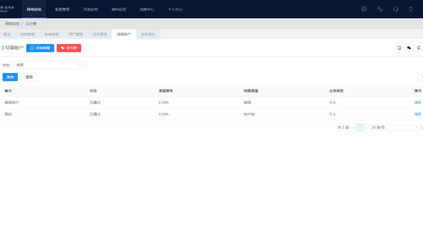Screen dimensions: 423x238
Task: Open the 20 条/页 page size dropdown
Action: click(x=395, y=128)
